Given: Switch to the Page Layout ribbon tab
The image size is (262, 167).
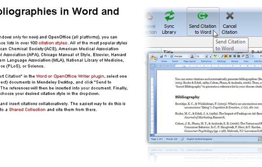Looking at the screenshot, I should [190, 61].
